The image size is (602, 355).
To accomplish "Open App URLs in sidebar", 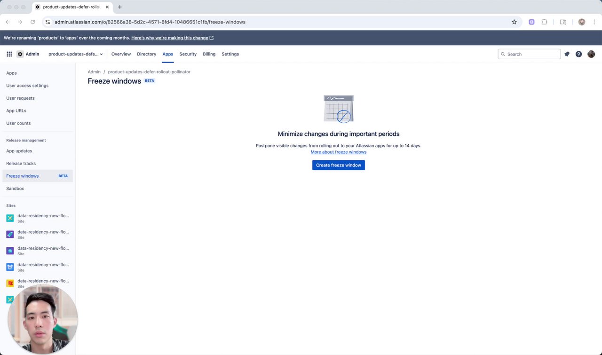I will 38,110.
